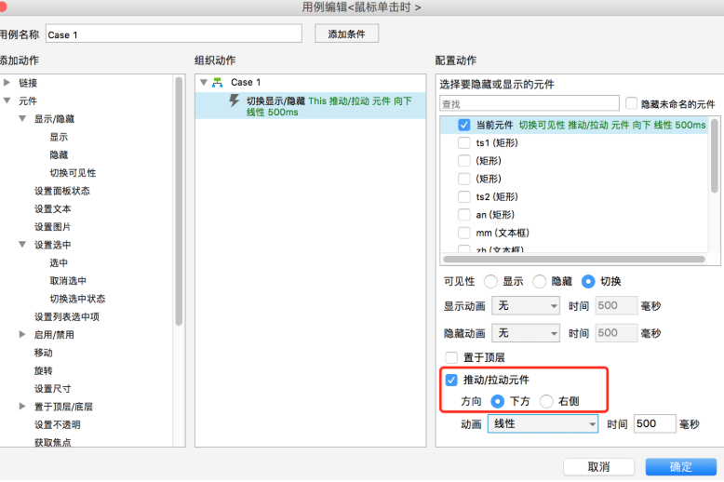Select the 取消选中 action
Screen dimensions: 724x482
pos(68,281)
